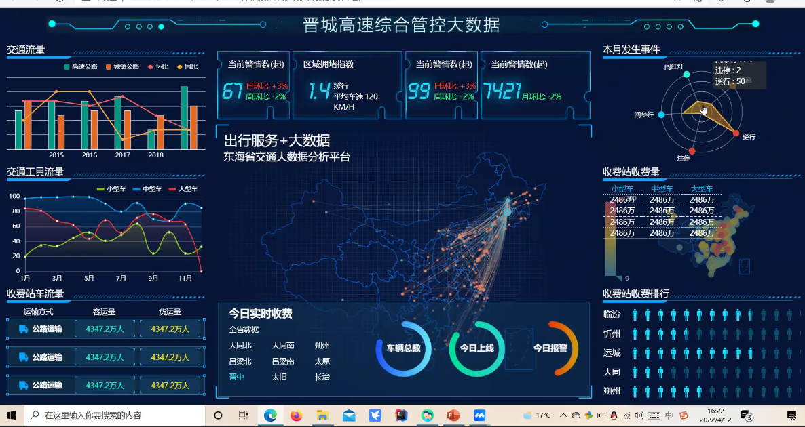The width and height of the screenshot is (805, 427).
Task: Click the truck icon in first 公路运输 row
Action: [x=23, y=329]
